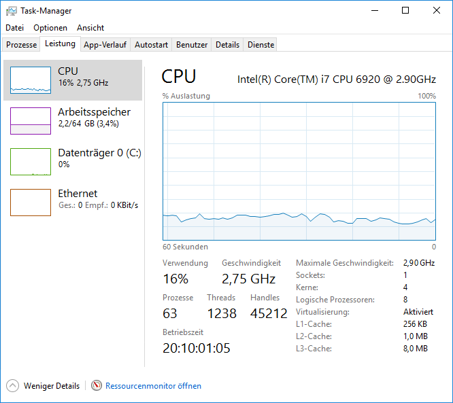Select the Ethernet orange graph thumbnail

[x=31, y=203]
